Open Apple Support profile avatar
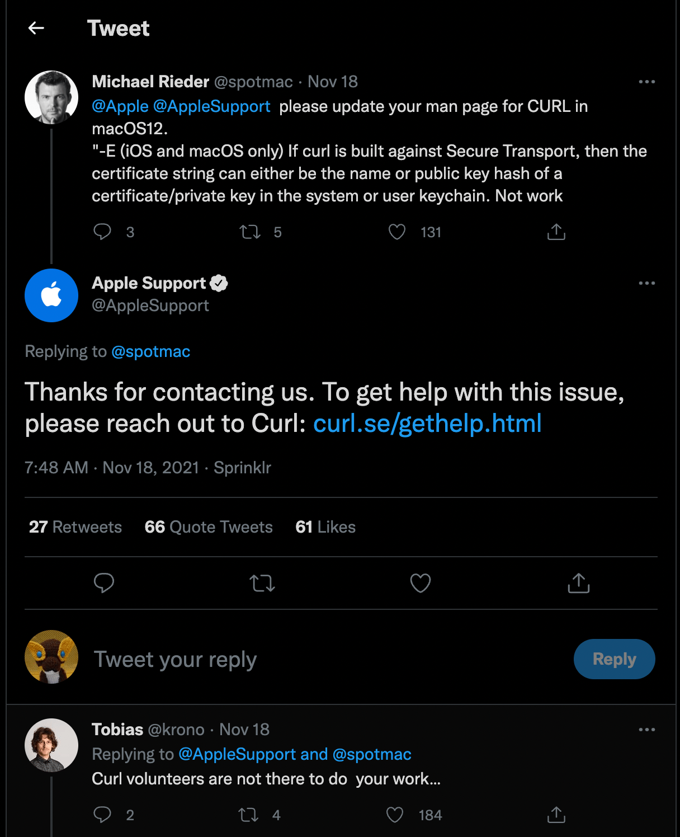 pos(51,295)
